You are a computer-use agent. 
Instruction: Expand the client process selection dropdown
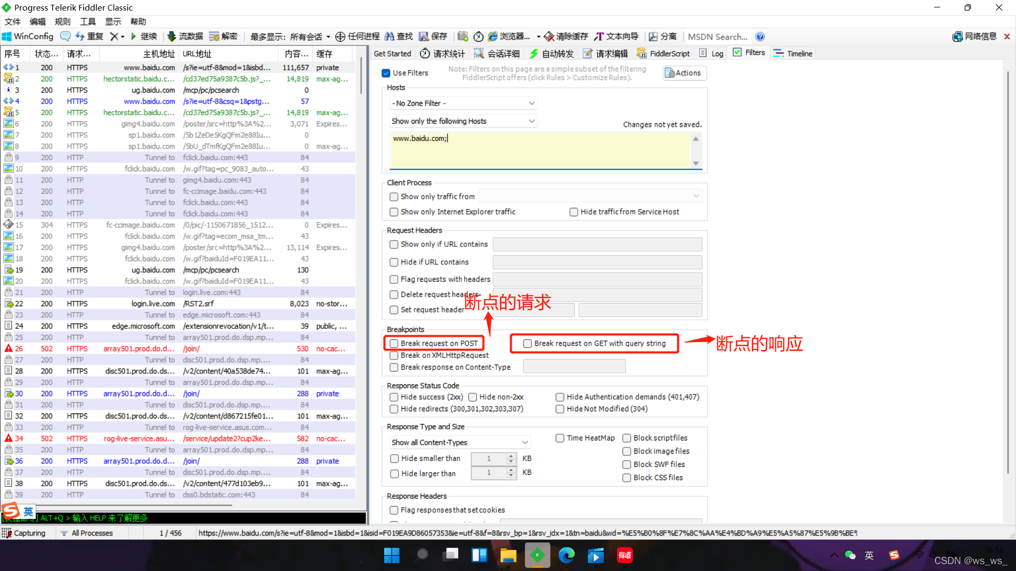click(591, 196)
